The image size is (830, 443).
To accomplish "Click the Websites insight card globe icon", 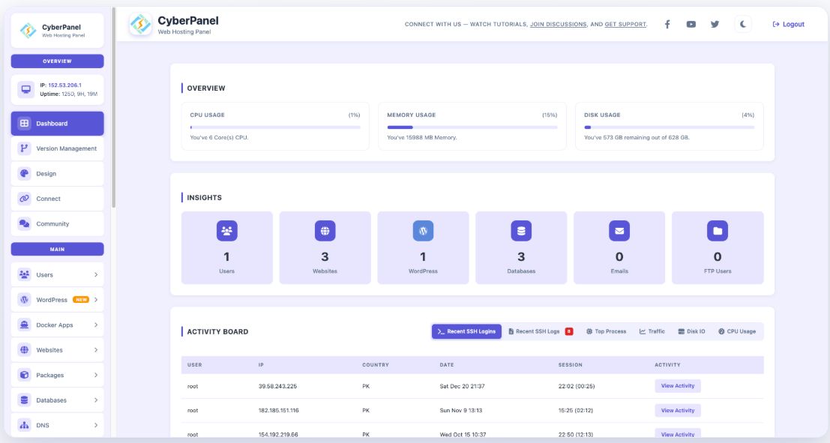I will point(325,231).
